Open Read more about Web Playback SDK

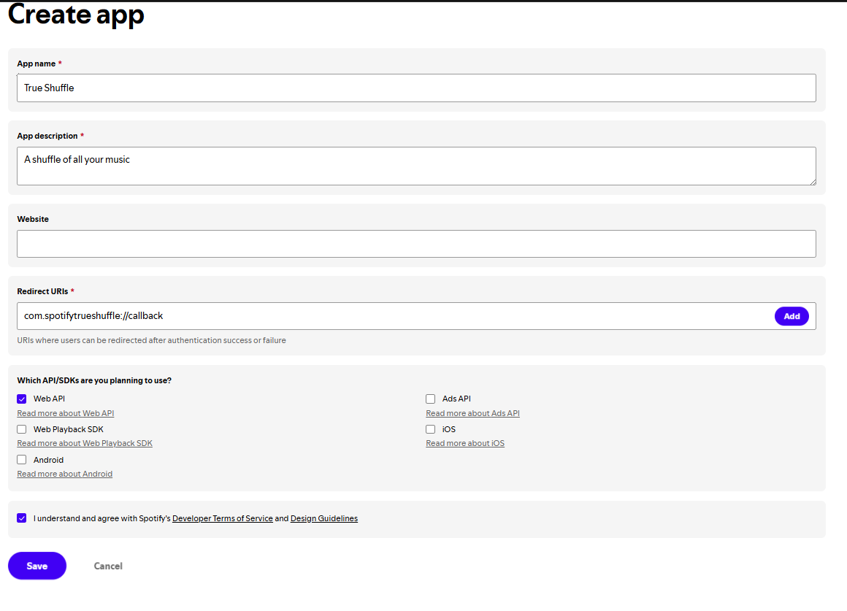pyautogui.click(x=85, y=444)
